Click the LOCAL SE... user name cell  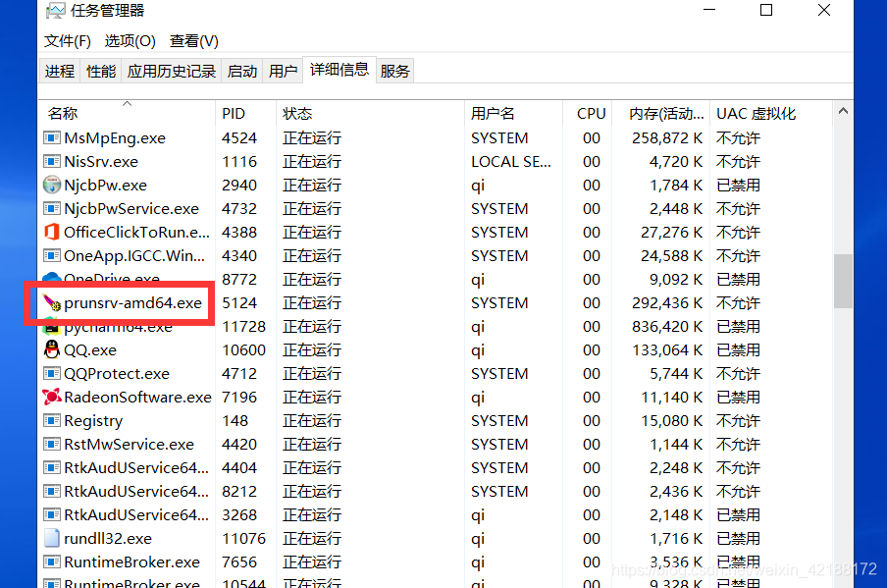511,161
